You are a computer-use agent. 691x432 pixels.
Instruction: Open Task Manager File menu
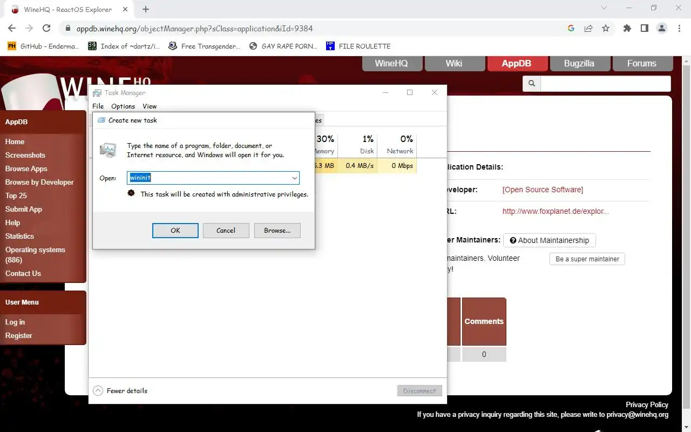[98, 106]
